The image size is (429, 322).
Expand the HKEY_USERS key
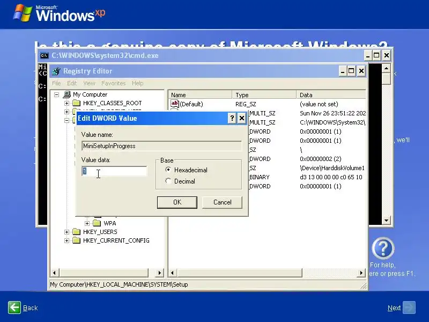click(x=66, y=232)
